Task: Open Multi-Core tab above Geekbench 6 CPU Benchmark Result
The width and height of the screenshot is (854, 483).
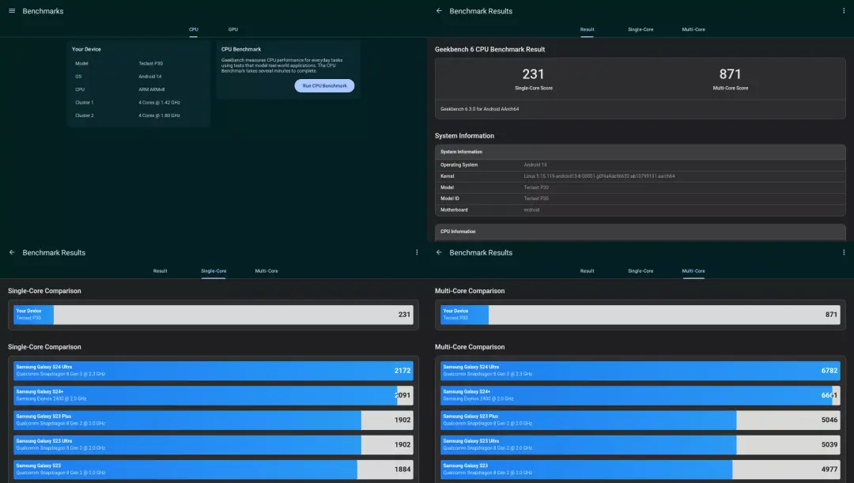Action: point(693,29)
